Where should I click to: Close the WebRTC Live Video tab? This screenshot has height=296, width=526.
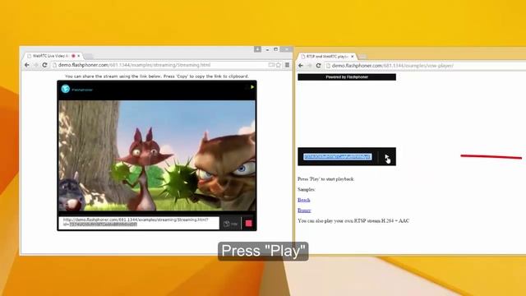[79, 56]
